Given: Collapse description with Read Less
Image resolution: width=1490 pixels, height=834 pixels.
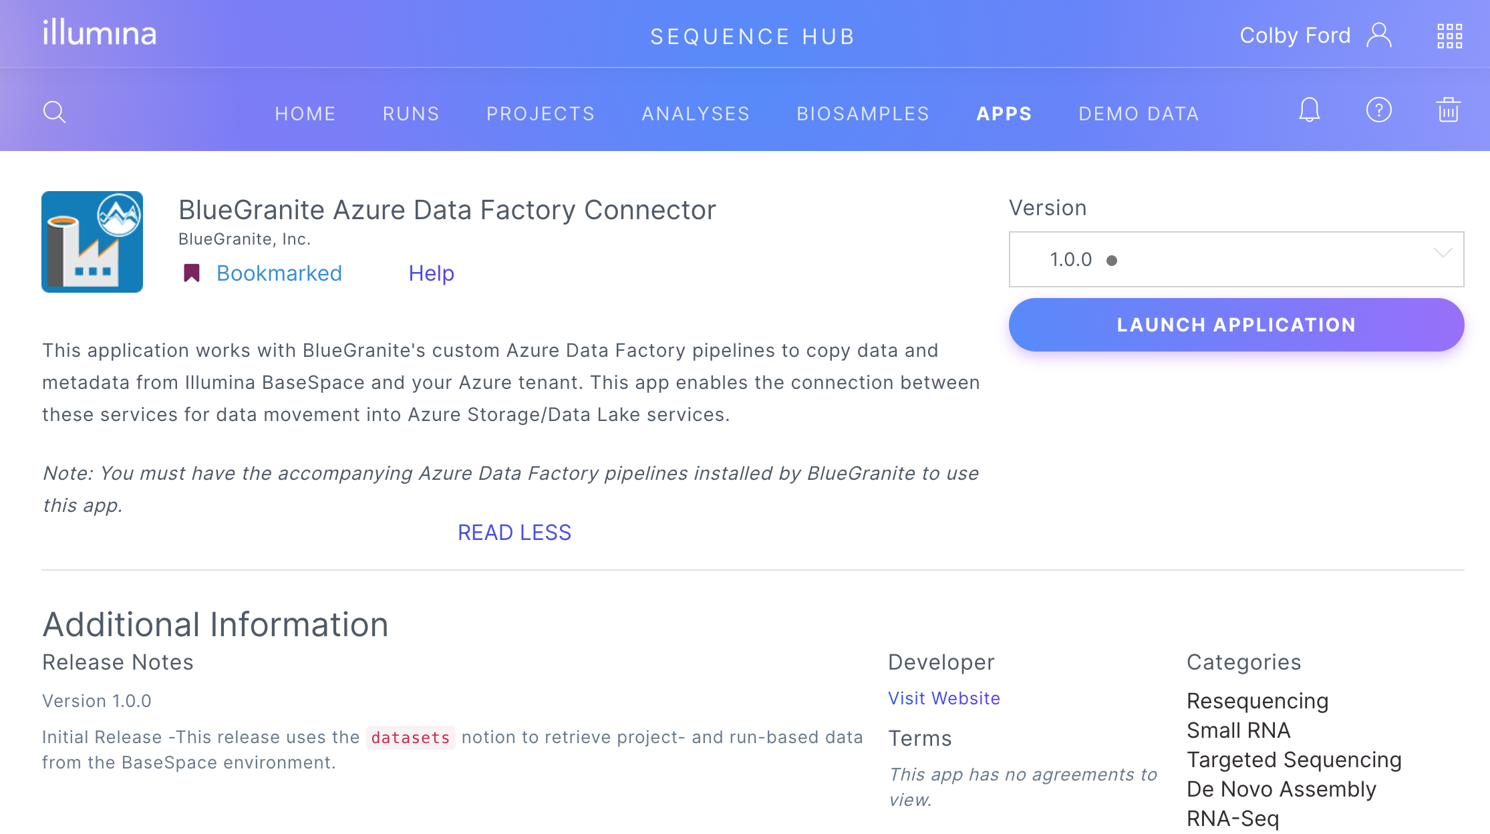Looking at the screenshot, I should (x=514, y=533).
